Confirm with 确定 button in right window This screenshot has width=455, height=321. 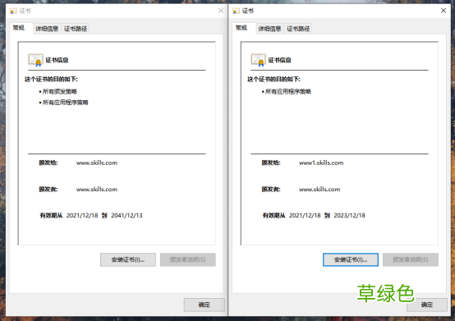coord(427,305)
